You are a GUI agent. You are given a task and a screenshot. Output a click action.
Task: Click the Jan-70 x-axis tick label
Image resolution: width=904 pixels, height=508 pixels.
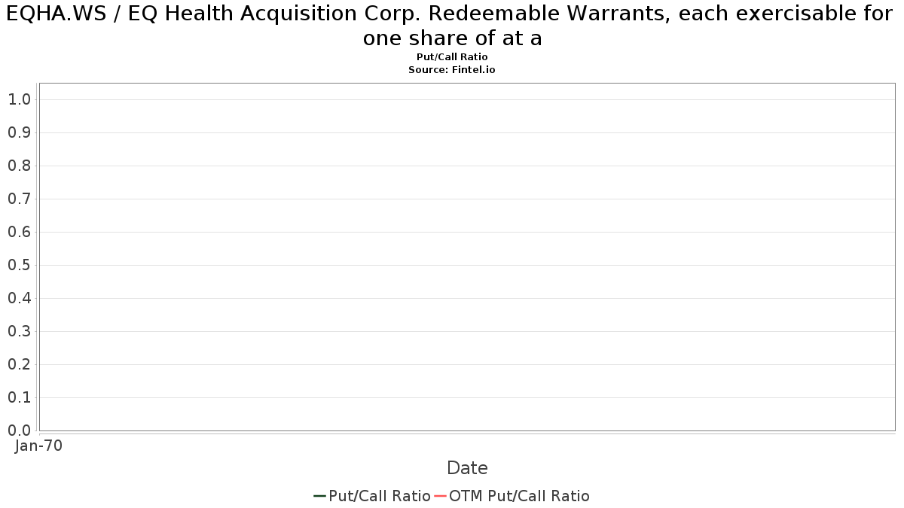[39, 446]
